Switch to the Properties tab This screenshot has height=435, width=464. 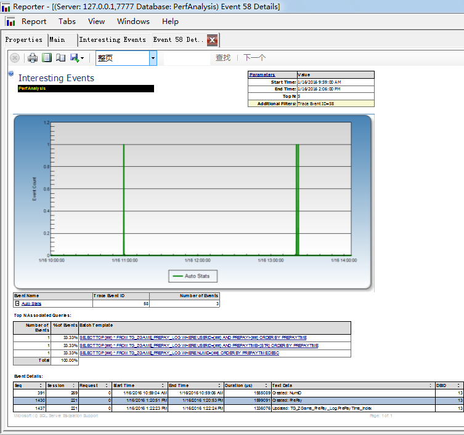[x=24, y=39]
